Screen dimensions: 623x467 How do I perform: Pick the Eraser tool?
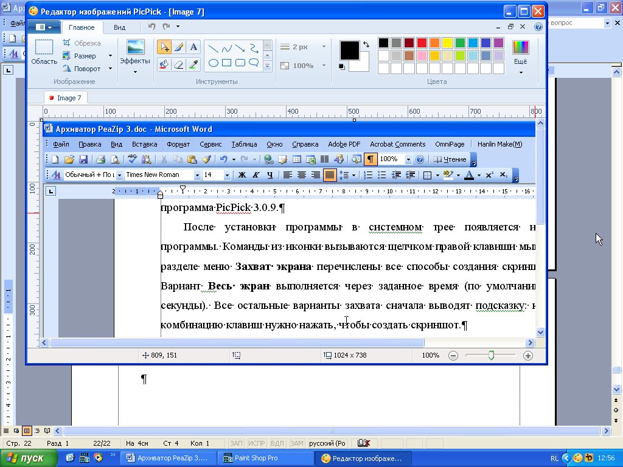click(179, 64)
